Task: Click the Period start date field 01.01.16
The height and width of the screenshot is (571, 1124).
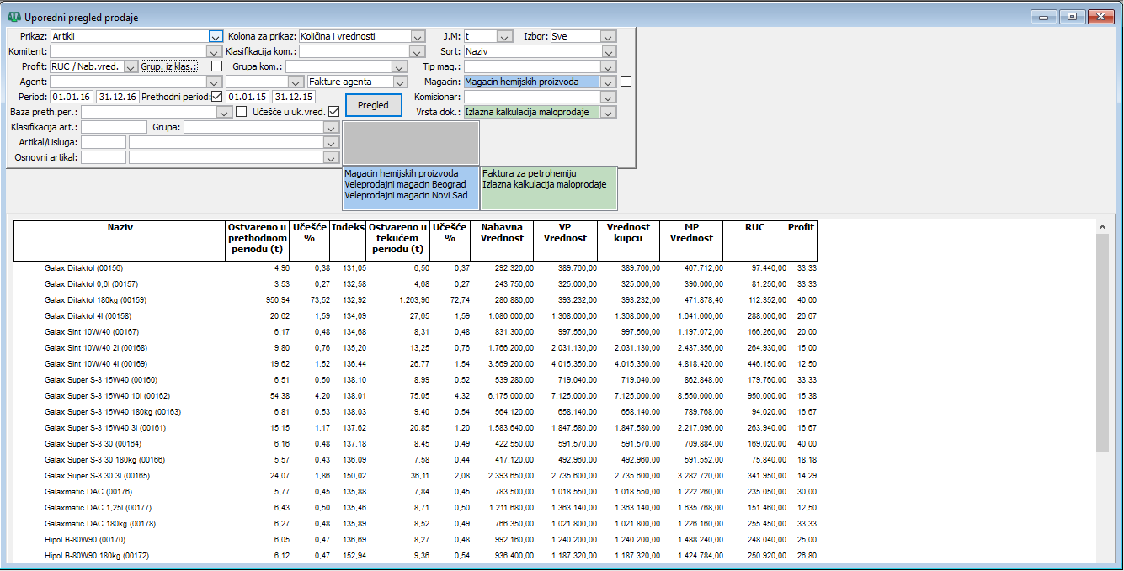Action: 71,97
